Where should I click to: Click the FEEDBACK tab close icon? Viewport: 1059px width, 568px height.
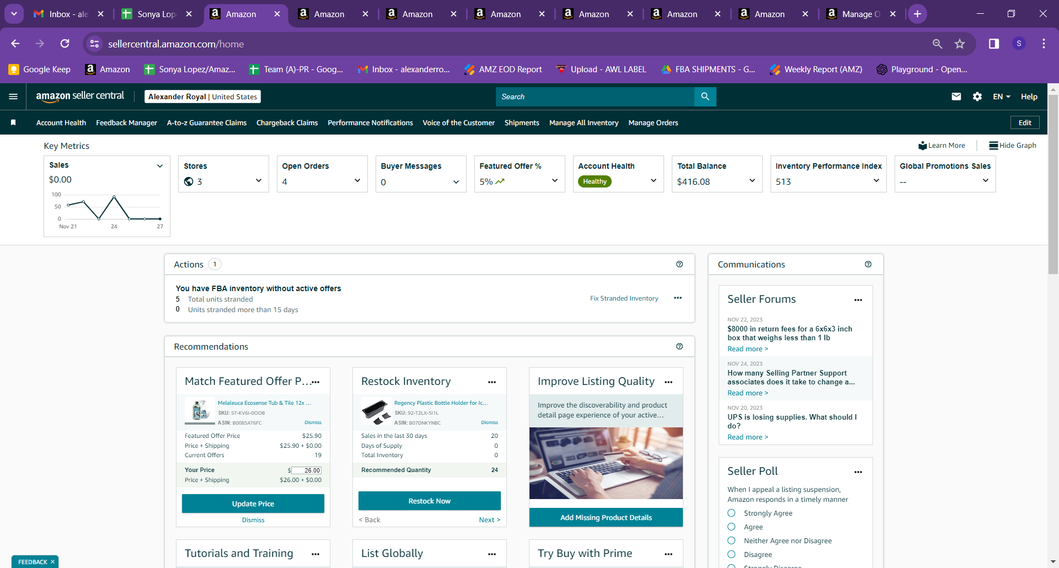tap(53, 562)
